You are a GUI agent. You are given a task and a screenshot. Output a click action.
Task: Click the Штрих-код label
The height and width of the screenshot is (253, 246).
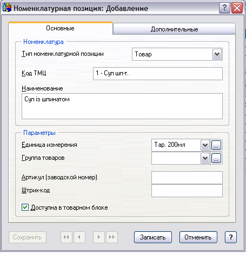click(36, 190)
